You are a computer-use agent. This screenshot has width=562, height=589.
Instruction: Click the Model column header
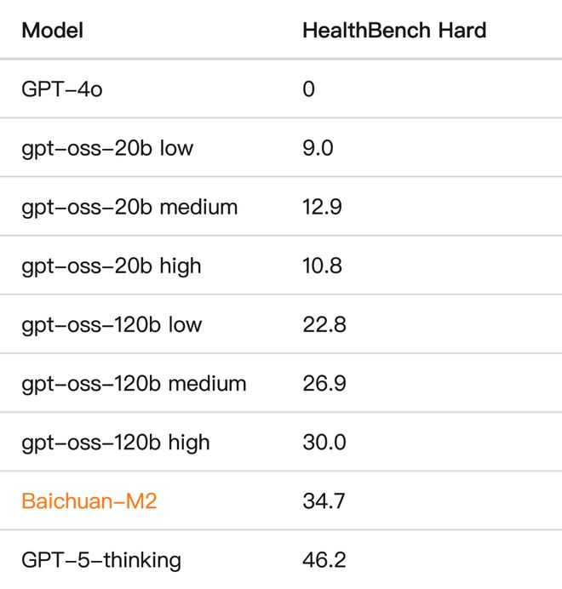click(53, 31)
